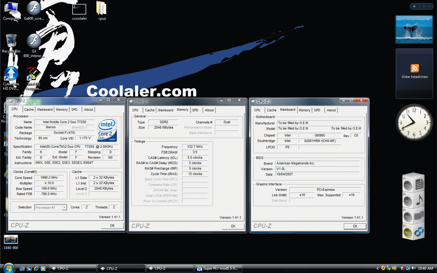Image resolution: width=437 pixels, height=273 pixels.
Task: Click the GM965 chipset value
Action: click(320, 136)
